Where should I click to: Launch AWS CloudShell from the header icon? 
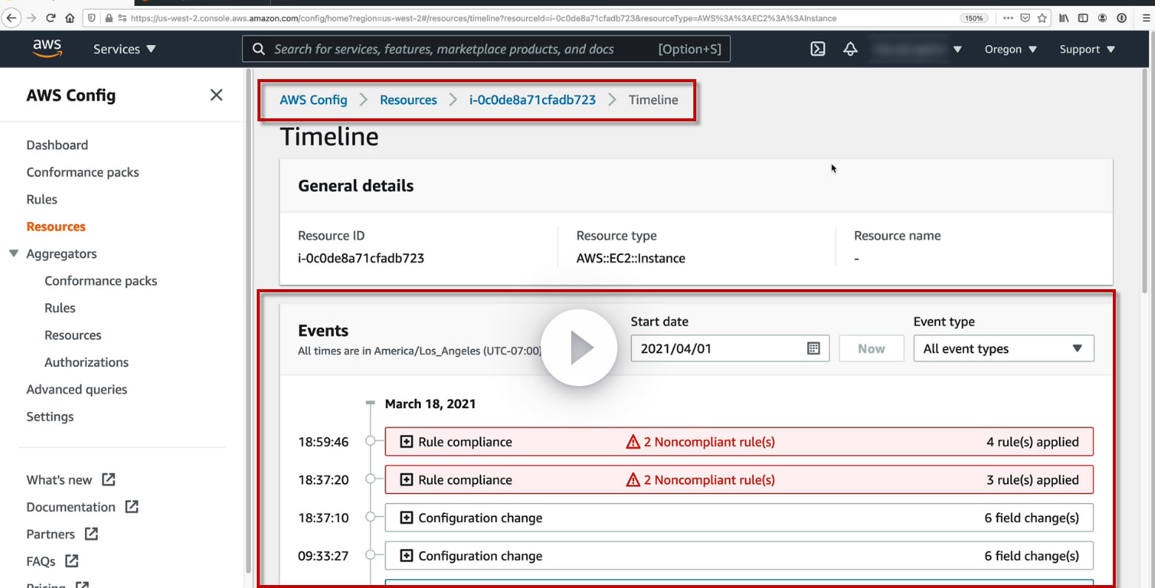pyautogui.click(x=818, y=49)
